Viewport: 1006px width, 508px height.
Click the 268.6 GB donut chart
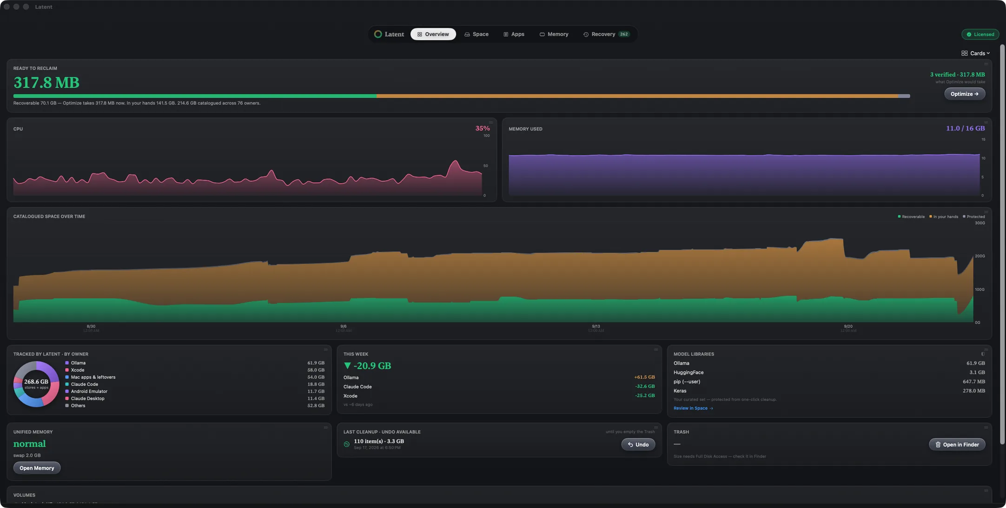coord(36,384)
